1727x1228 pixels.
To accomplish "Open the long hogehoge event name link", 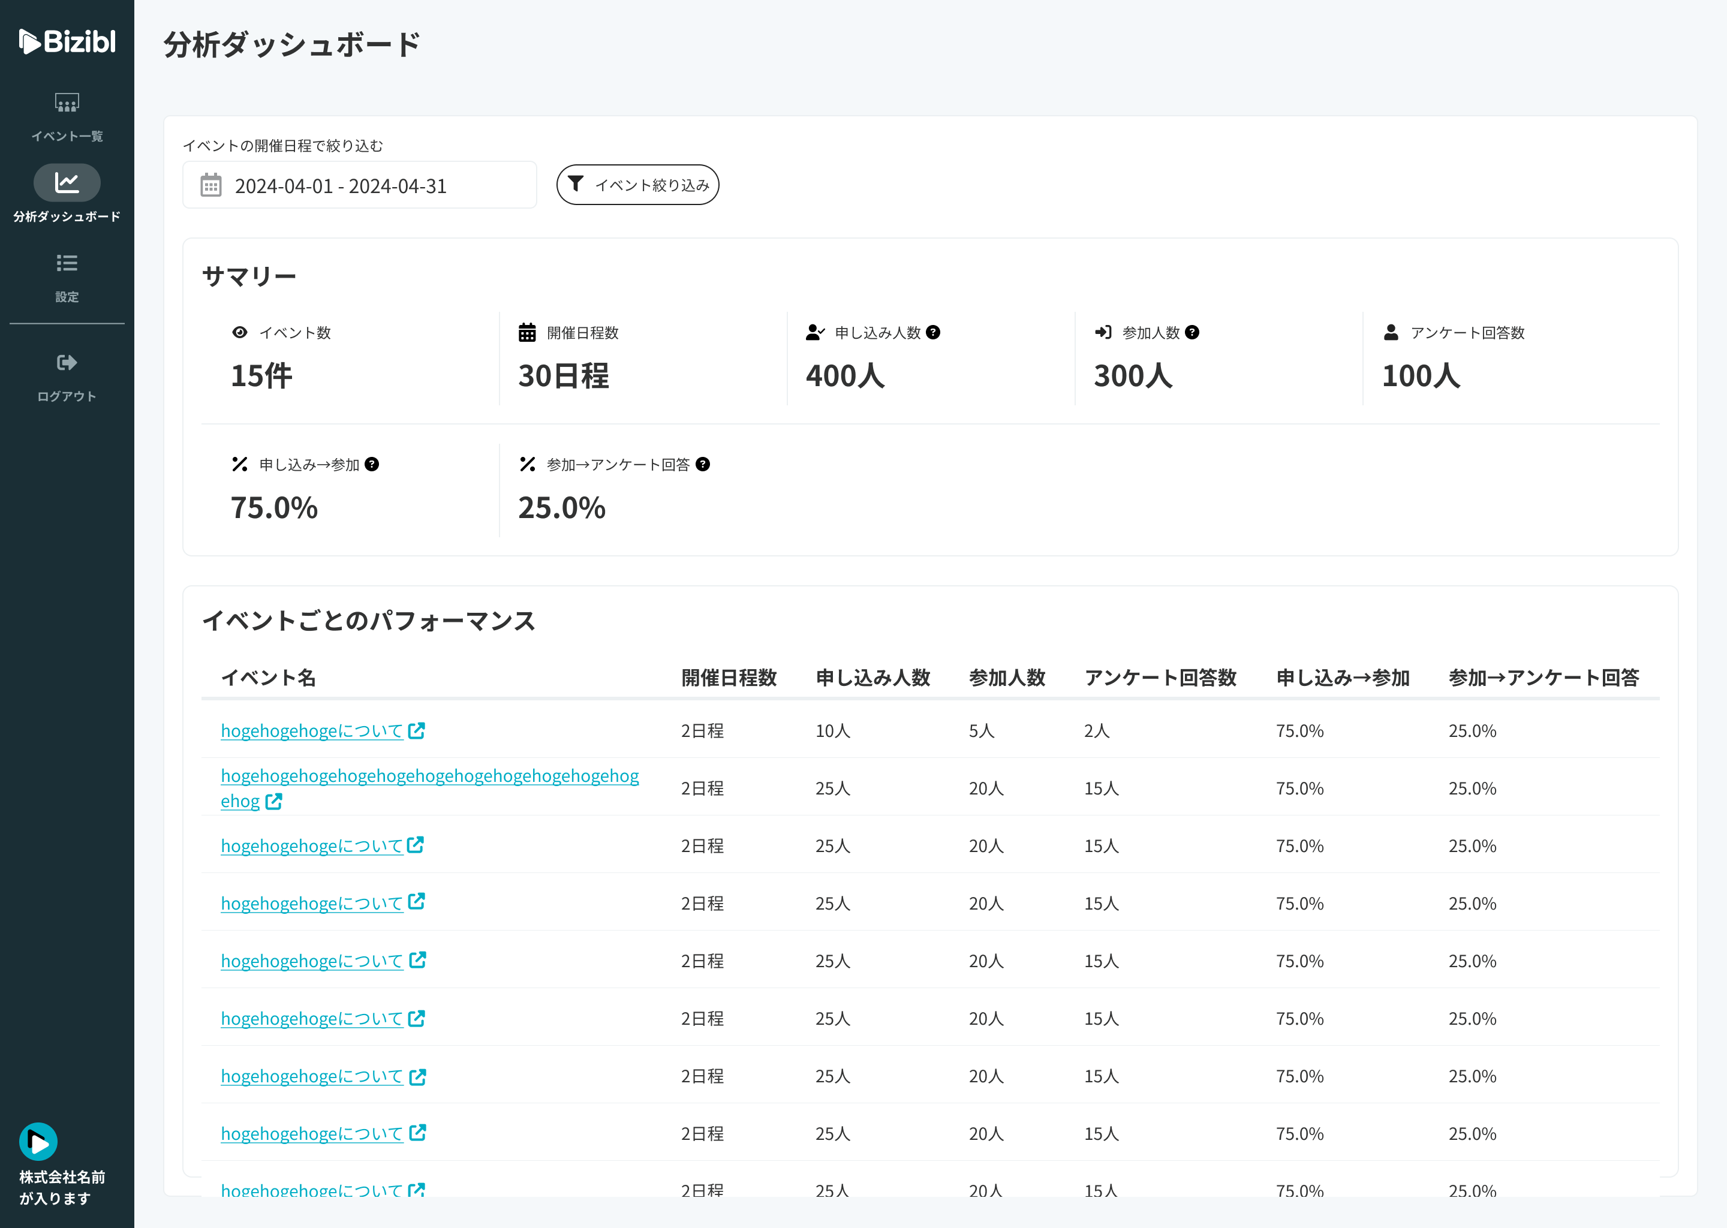I will pyautogui.click(x=429, y=776).
